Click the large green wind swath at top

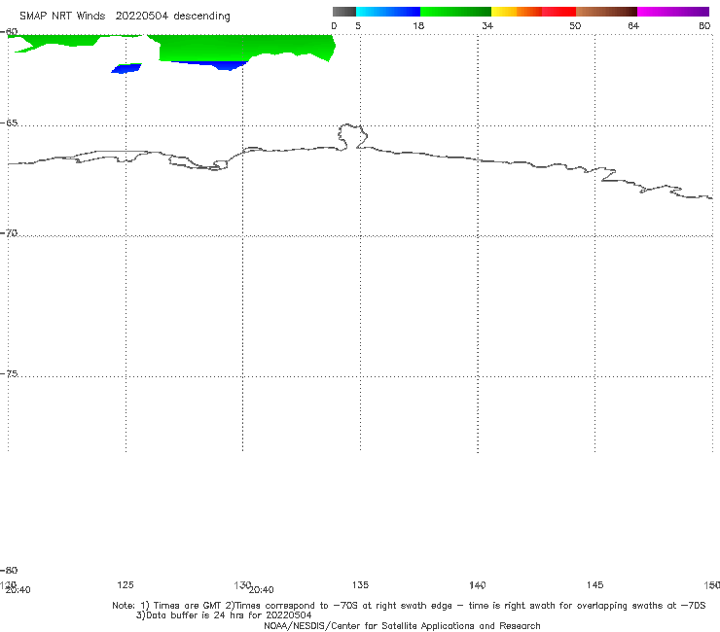[x=243, y=47]
